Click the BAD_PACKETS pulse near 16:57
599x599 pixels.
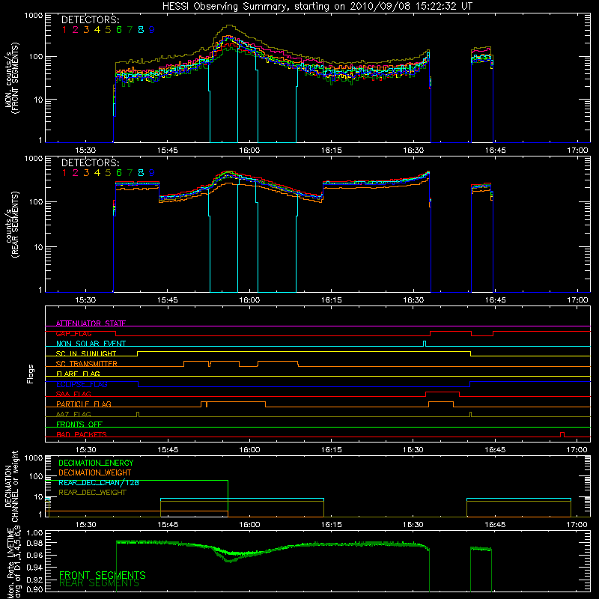[x=562, y=435]
